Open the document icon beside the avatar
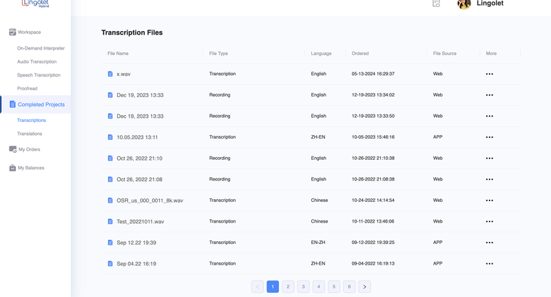Viewport: 551px width, 297px height. pos(436,3)
